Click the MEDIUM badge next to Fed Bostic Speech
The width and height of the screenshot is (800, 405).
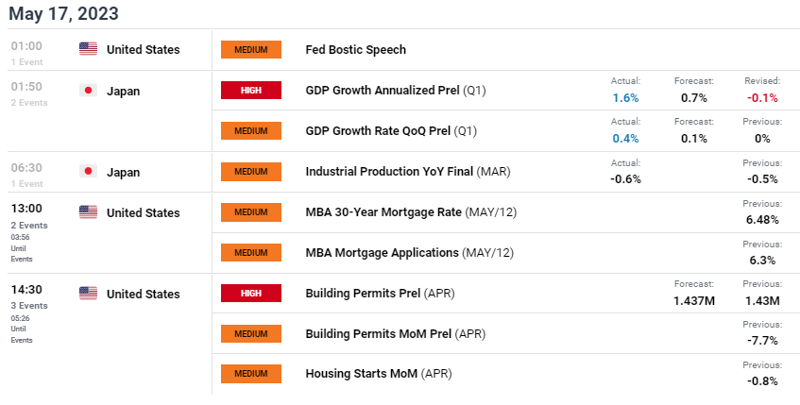(251, 49)
